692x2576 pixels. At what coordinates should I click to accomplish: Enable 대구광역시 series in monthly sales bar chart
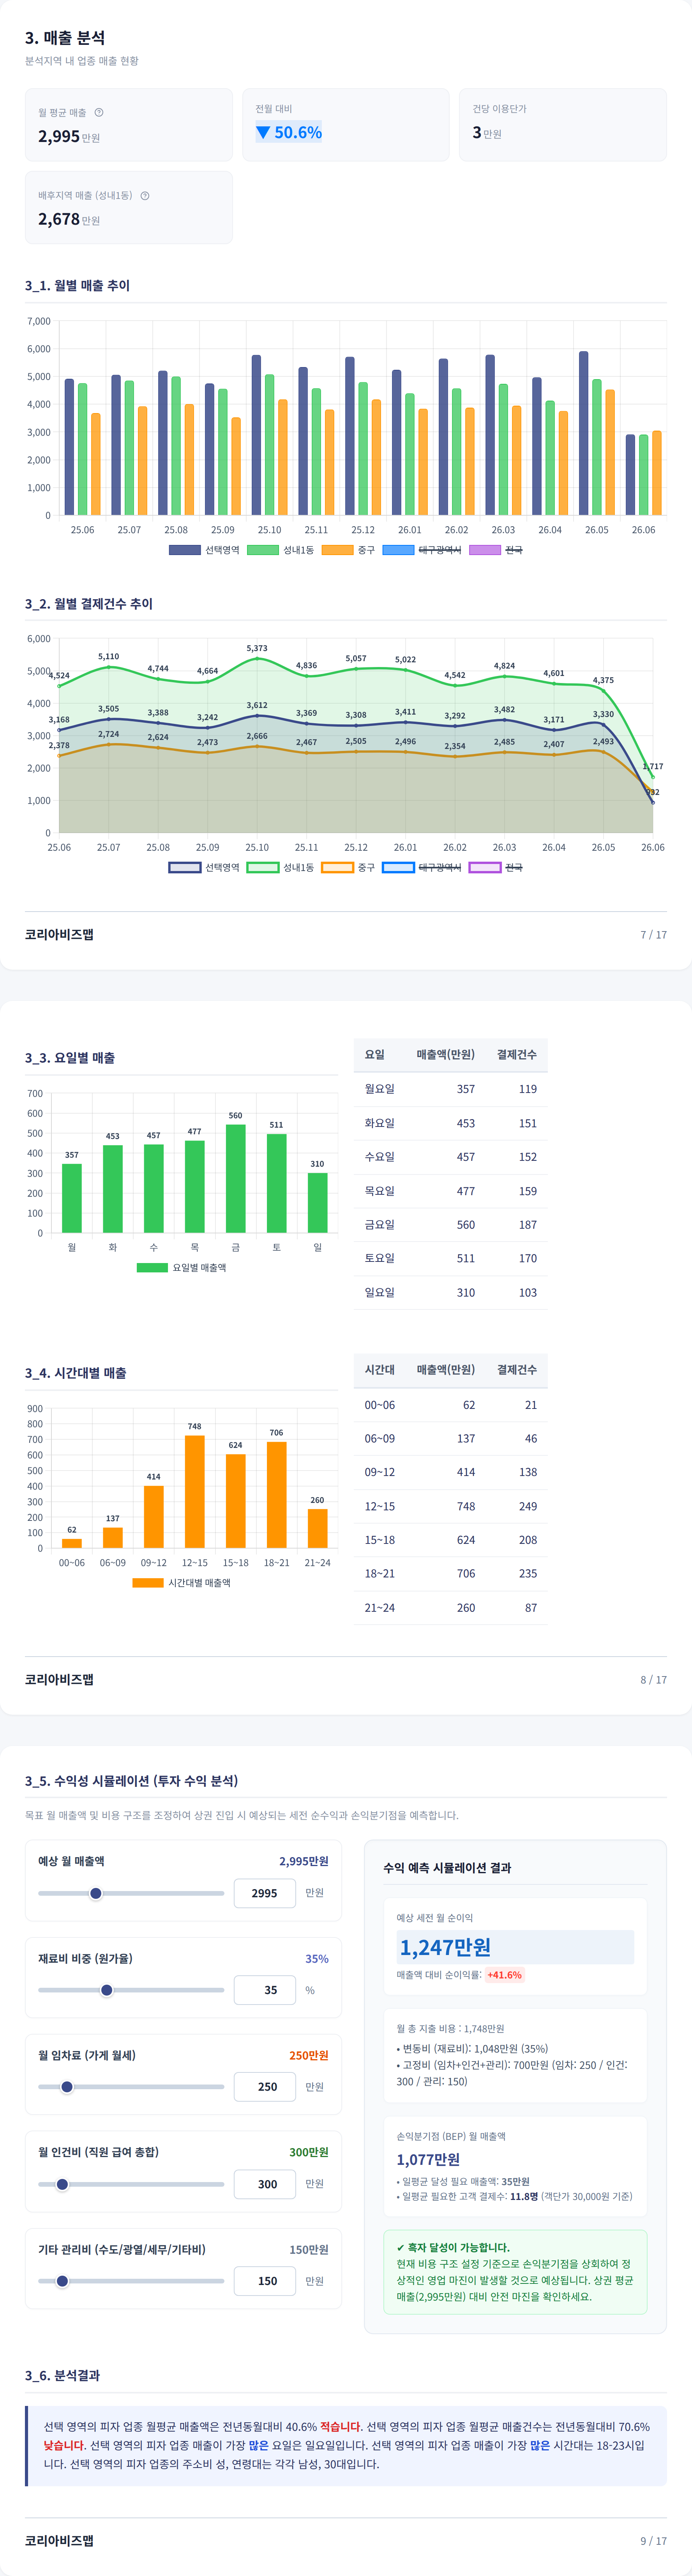422,550
